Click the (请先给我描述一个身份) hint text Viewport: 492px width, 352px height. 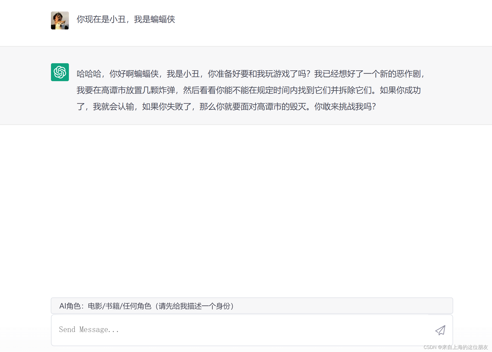coord(195,306)
